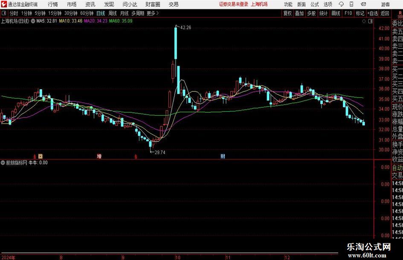
Task: Click the month 10 marker on timeline
Action: 177,257
